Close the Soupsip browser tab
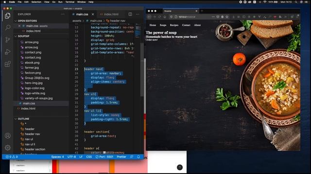 point(196,11)
